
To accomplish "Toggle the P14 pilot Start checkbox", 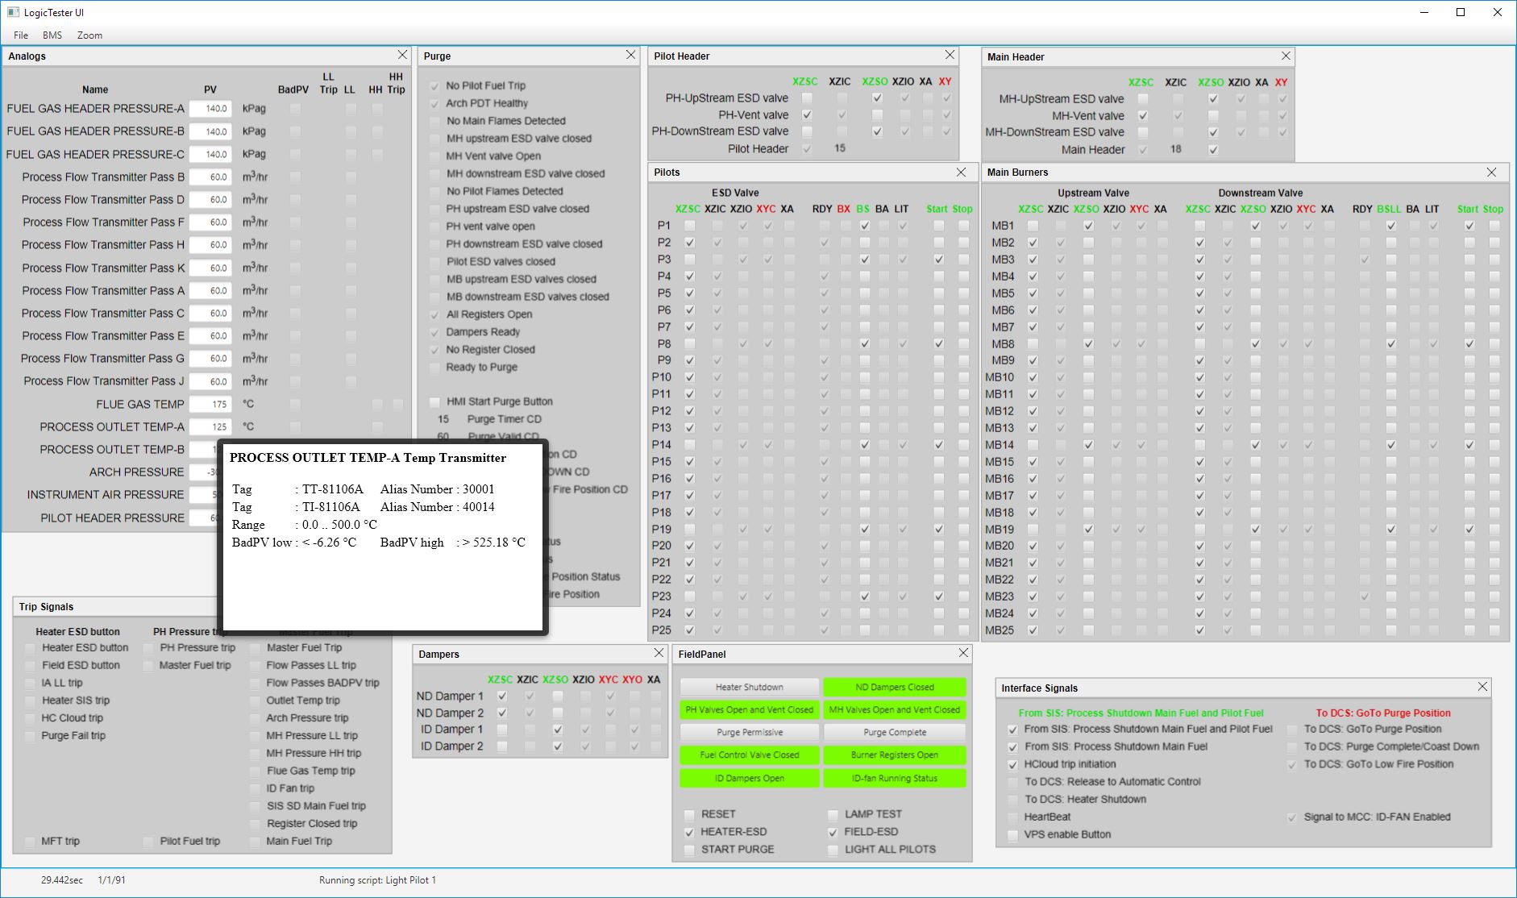I will point(939,445).
